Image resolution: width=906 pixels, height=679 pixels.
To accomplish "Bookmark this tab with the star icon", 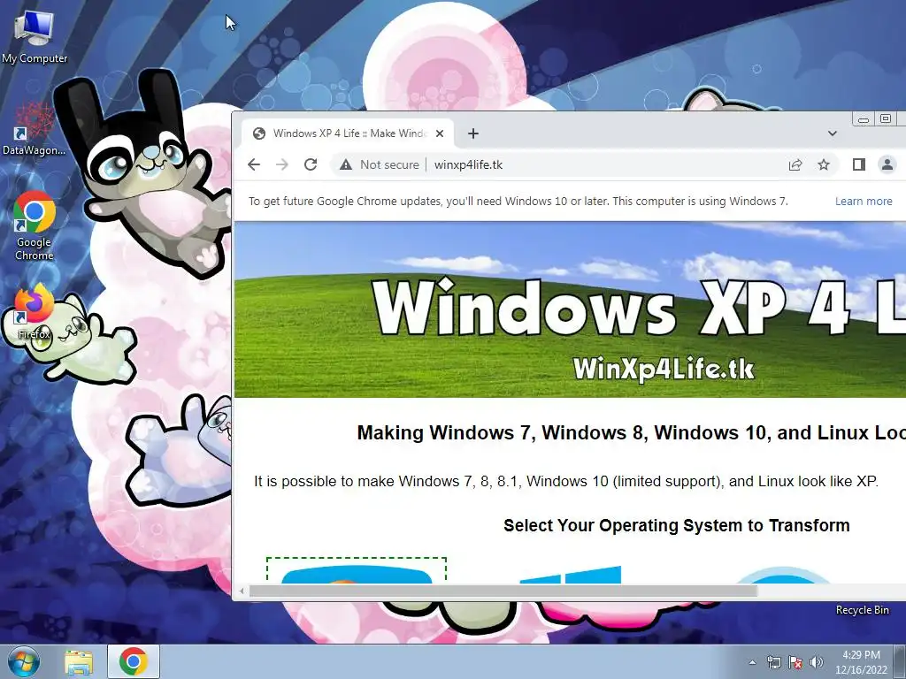I will (824, 165).
